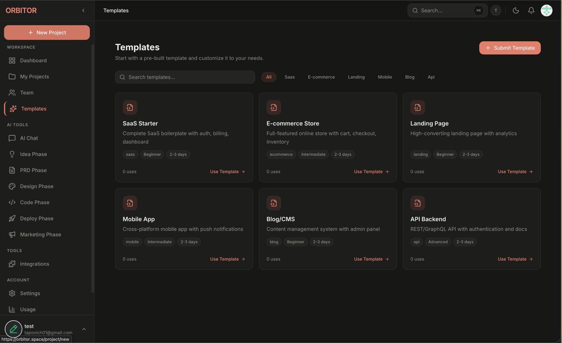
Task: Click Use Template on Blog/CMS card
Action: click(x=371, y=259)
